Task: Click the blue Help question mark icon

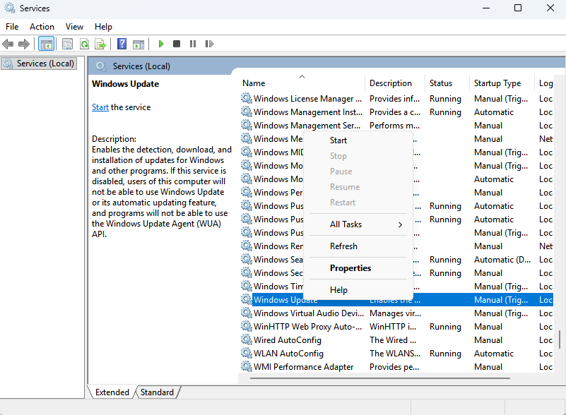Action: [122, 44]
